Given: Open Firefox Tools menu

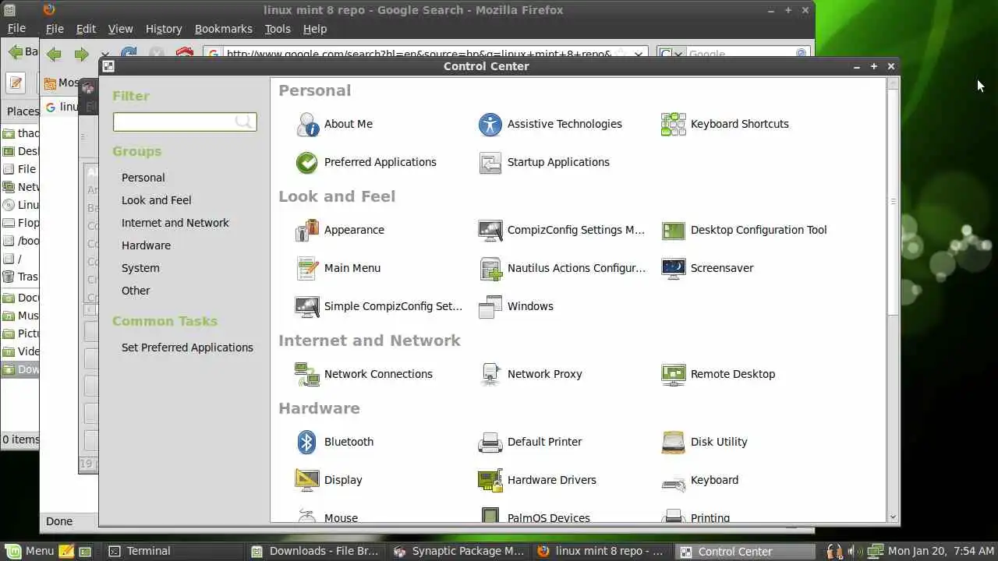Looking at the screenshot, I should coord(278,29).
